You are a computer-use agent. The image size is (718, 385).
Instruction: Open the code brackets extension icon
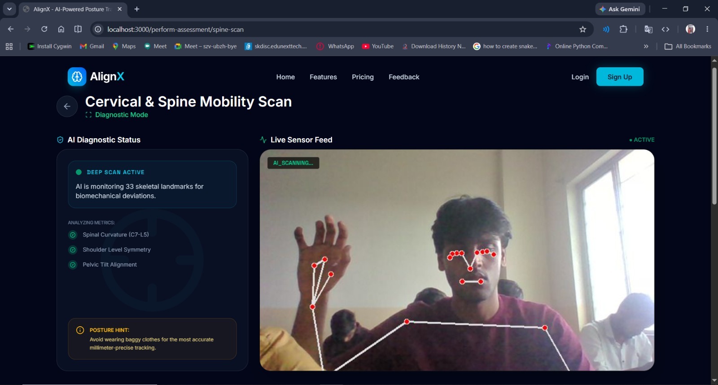click(x=665, y=29)
